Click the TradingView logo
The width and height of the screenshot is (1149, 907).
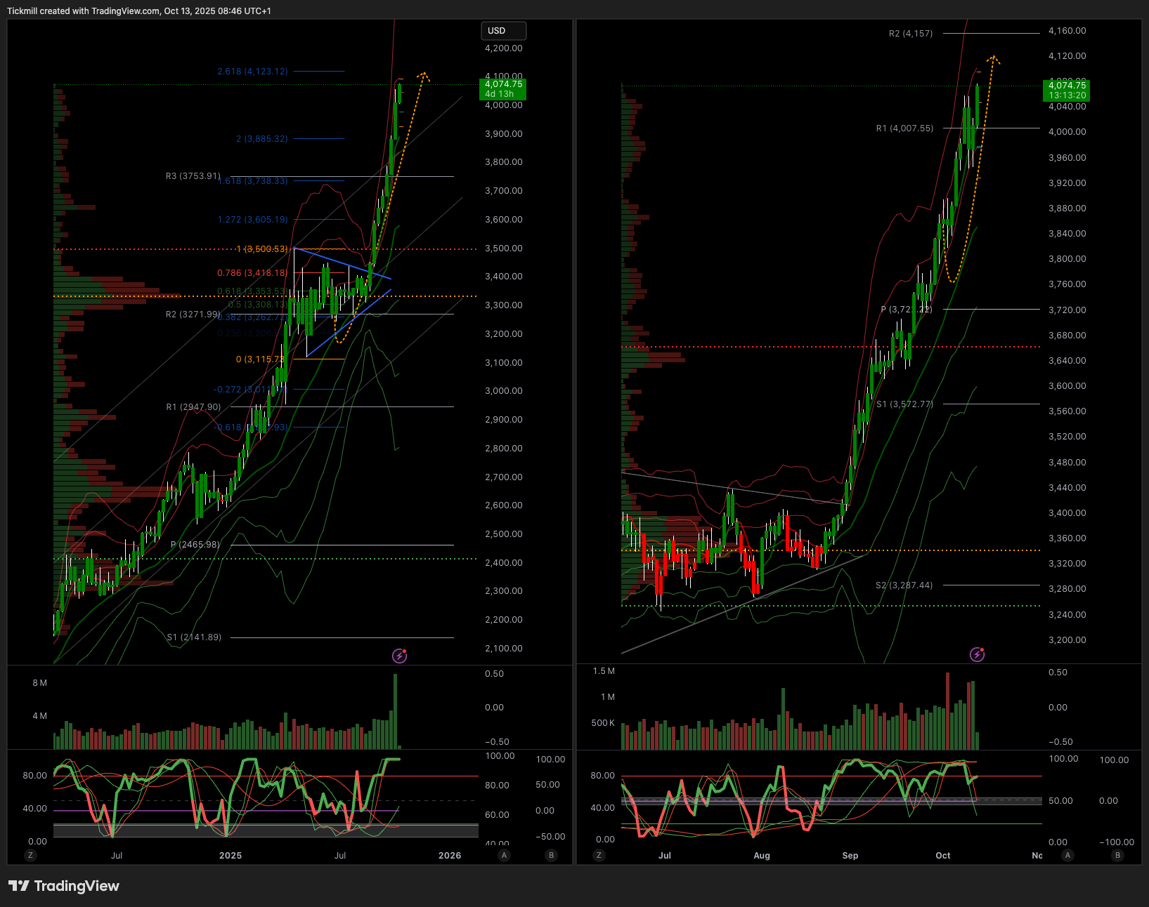pos(64,886)
